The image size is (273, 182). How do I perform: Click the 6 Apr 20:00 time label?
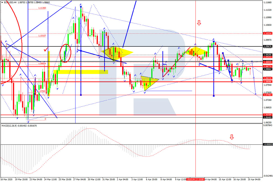point(152,179)
